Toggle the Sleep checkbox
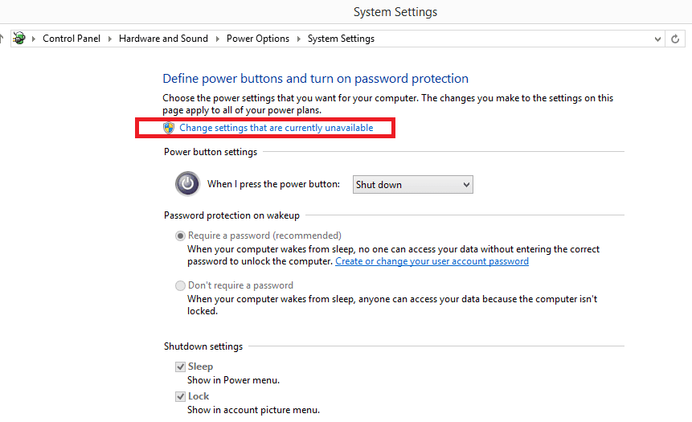This screenshot has height=422, width=692. [x=180, y=367]
